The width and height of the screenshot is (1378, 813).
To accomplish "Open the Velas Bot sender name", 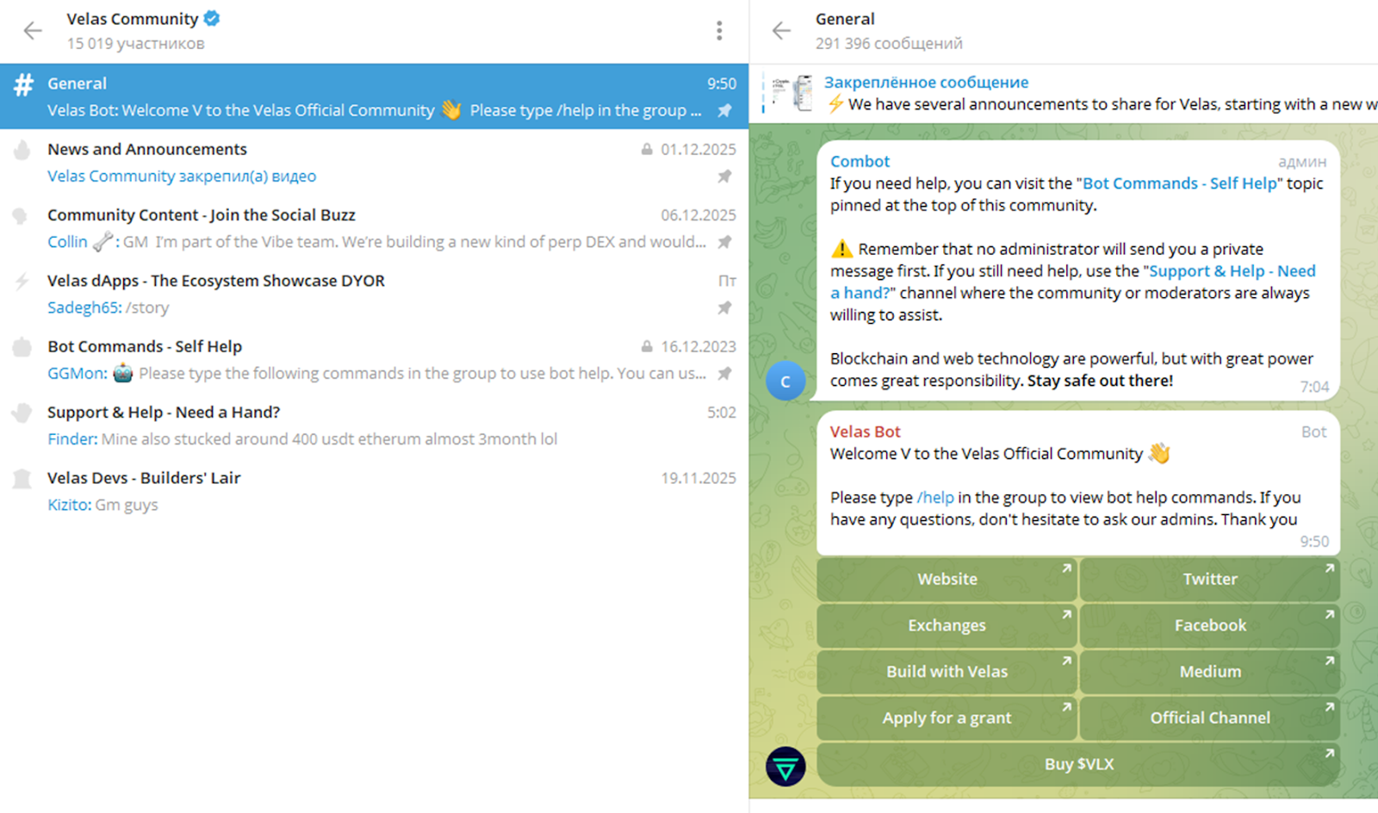I will pyautogui.click(x=865, y=431).
